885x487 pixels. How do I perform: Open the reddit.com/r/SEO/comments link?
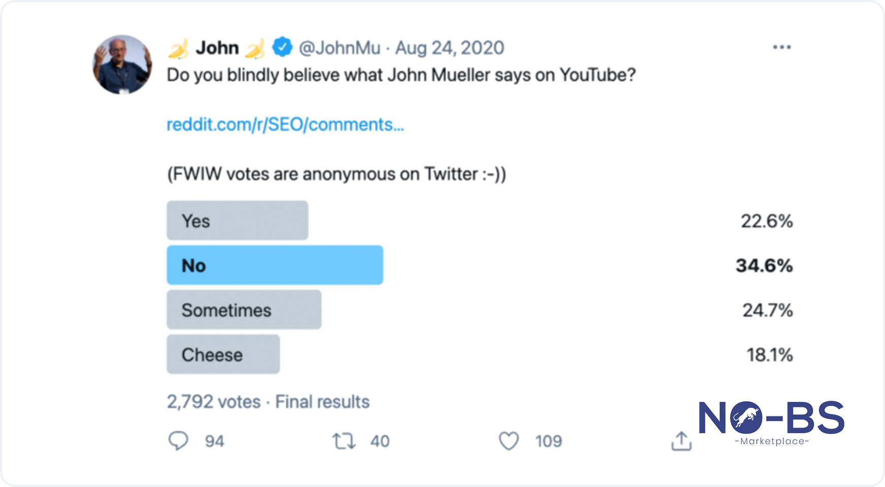[x=285, y=124]
